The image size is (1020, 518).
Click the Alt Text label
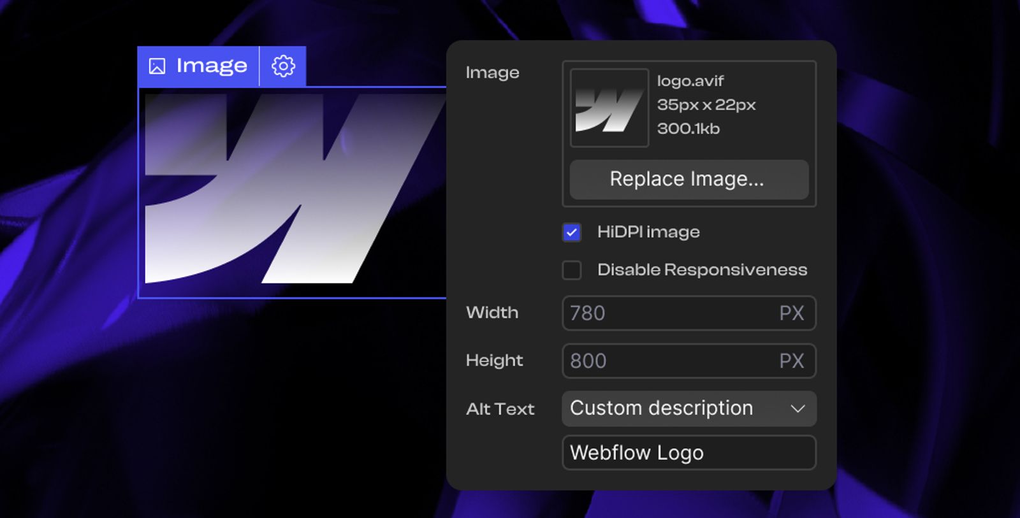pos(500,409)
